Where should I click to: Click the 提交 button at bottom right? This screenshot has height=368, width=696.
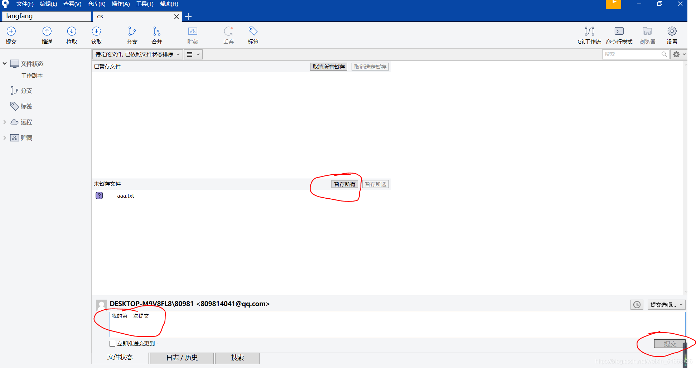pos(670,344)
